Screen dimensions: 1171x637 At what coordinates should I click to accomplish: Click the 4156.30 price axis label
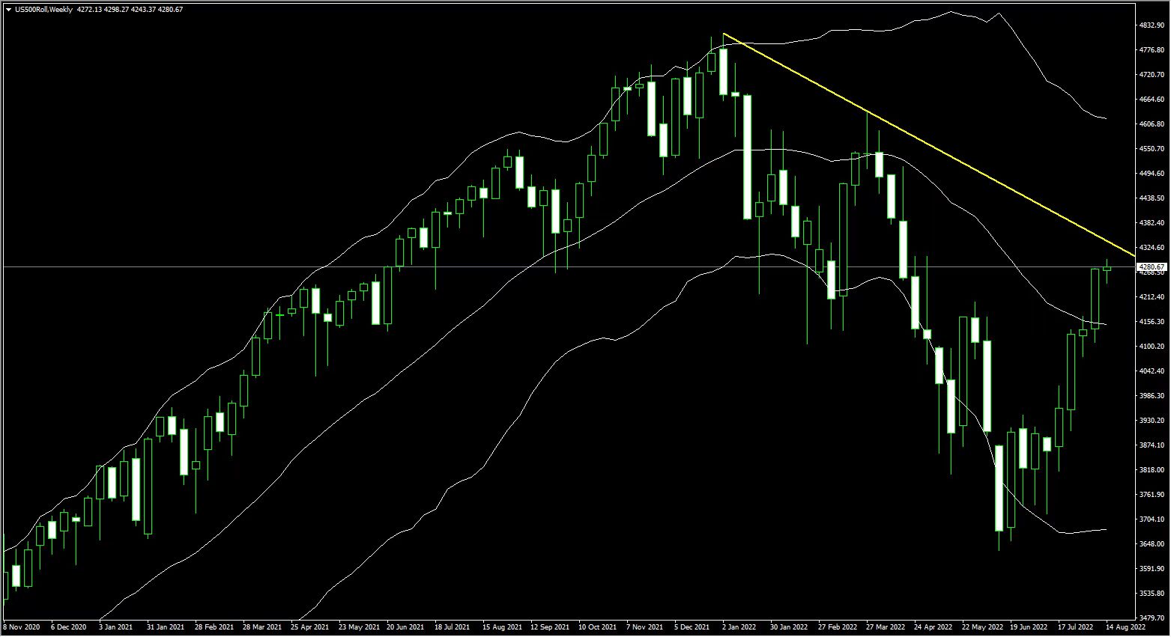click(x=1150, y=322)
